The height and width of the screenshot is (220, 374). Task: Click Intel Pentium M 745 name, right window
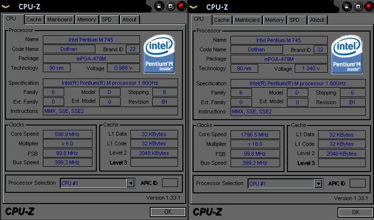click(279, 40)
